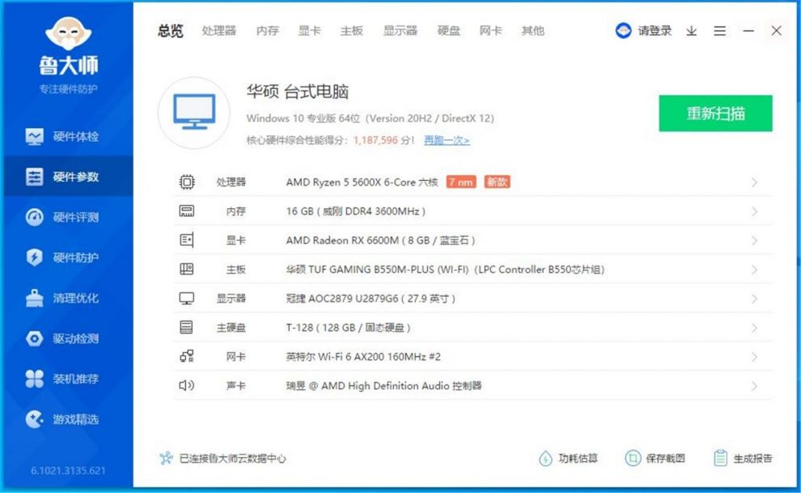The height and width of the screenshot is (493, 801).
Task: Open 硬件防护 shield icon
Action: [x=34, y=258]
